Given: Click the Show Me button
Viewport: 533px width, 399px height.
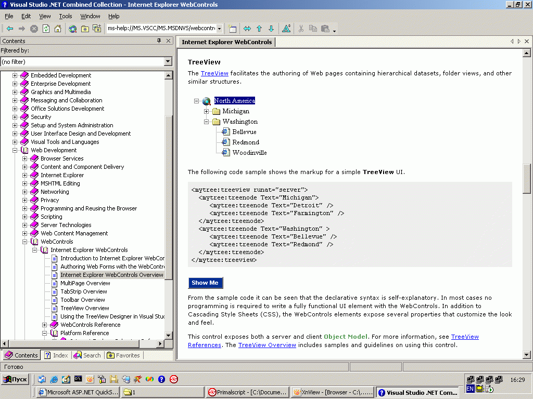Looking at the screenshot, I should 205,283.
